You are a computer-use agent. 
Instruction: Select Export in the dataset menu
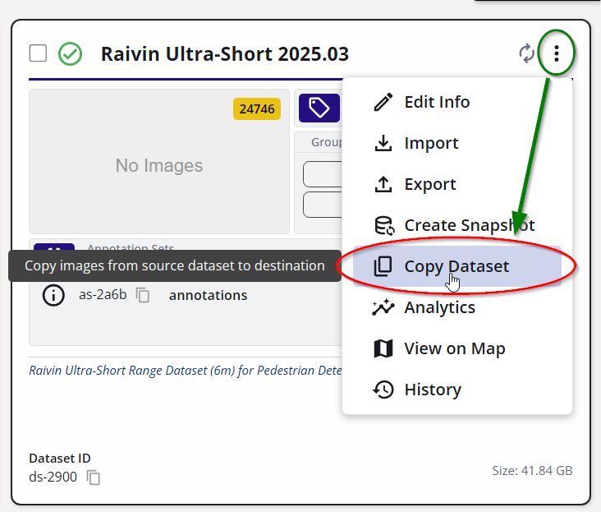pos(457,184)
